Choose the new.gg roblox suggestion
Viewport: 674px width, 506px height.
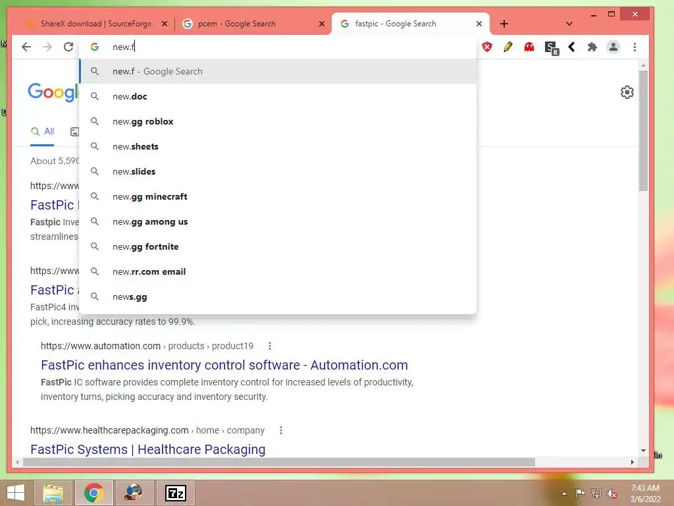[x=278, y=121]
